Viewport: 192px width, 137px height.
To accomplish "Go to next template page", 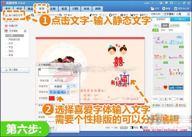I will point(166,99).
